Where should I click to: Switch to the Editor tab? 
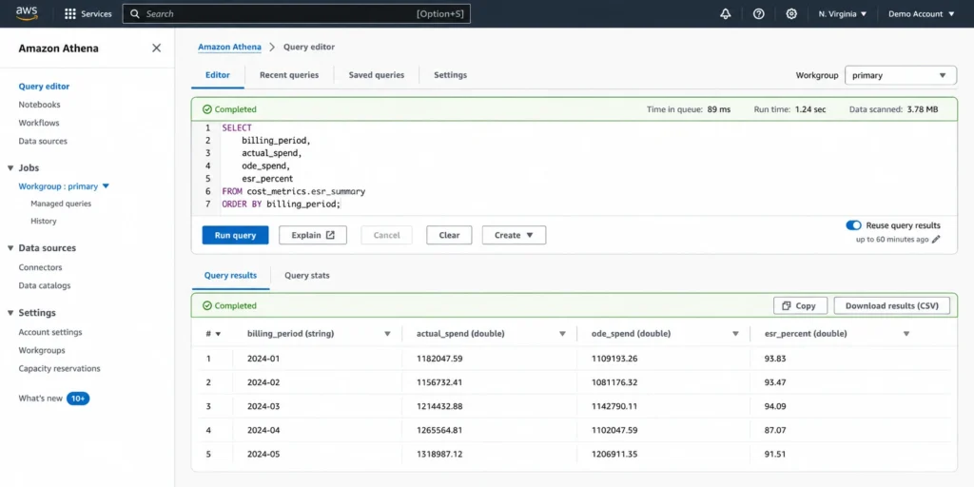coord(218,75)
